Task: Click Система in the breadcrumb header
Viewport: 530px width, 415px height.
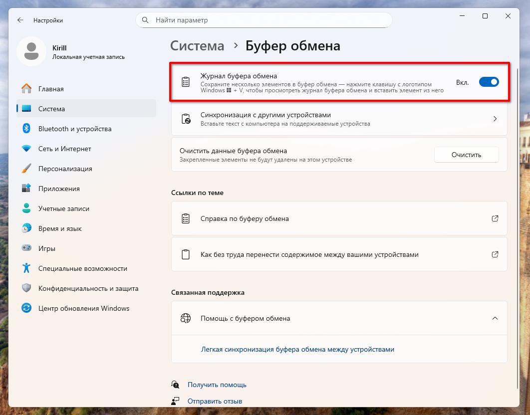Action: [x=197, y=46]
